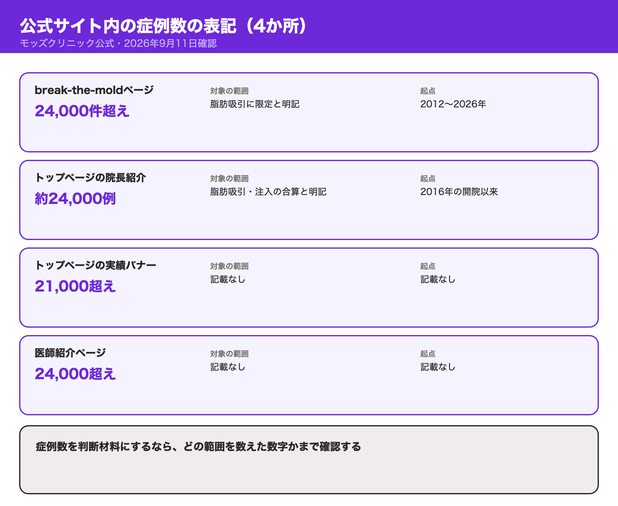This screenshot has width=618, height=506.
Task: Click the conclusion 症例数を判断材料にするなら text
Action: (198, 446)
